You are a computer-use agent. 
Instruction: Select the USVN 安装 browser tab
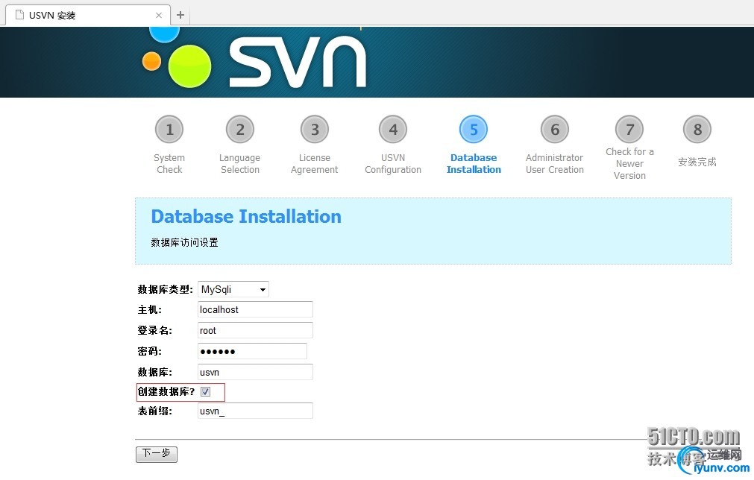(x=87, y=15)
